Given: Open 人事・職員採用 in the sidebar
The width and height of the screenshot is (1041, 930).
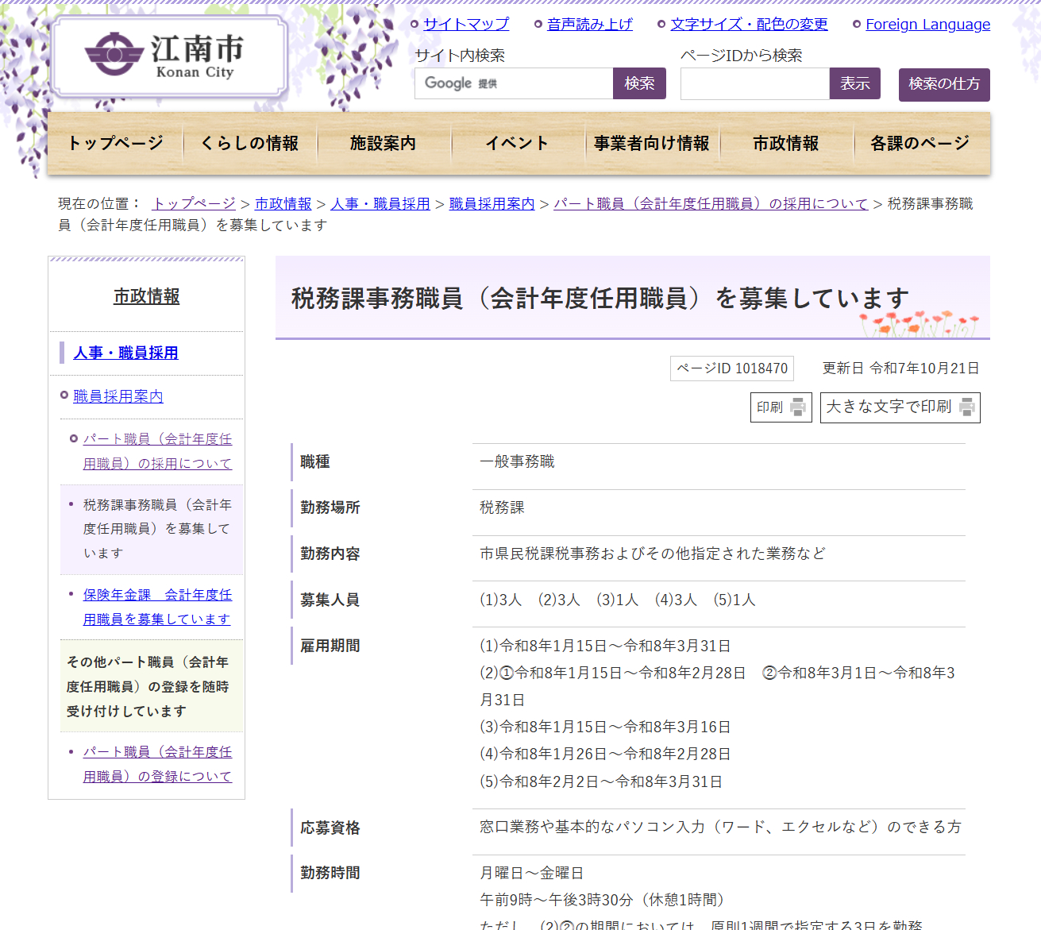Looking at the screenshot, I should (125, 353).
